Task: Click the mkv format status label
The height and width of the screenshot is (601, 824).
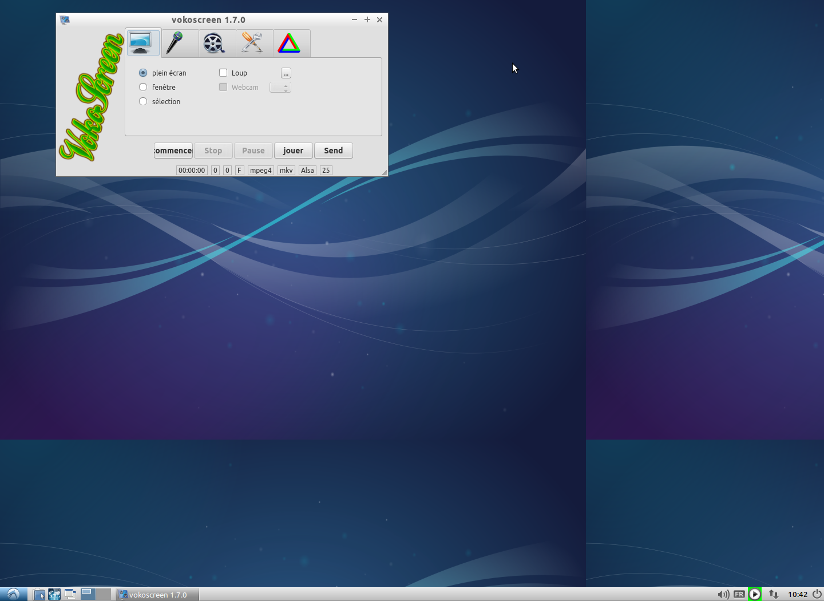Action: point(286,170)
